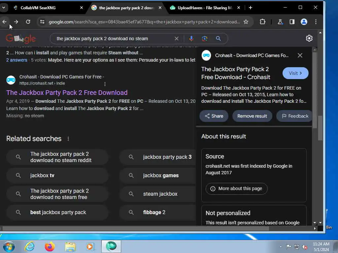Switch to CollabVM SearXNG tab
The height and width of the screenshot is (253, 338).
click(x=48, y=8)
